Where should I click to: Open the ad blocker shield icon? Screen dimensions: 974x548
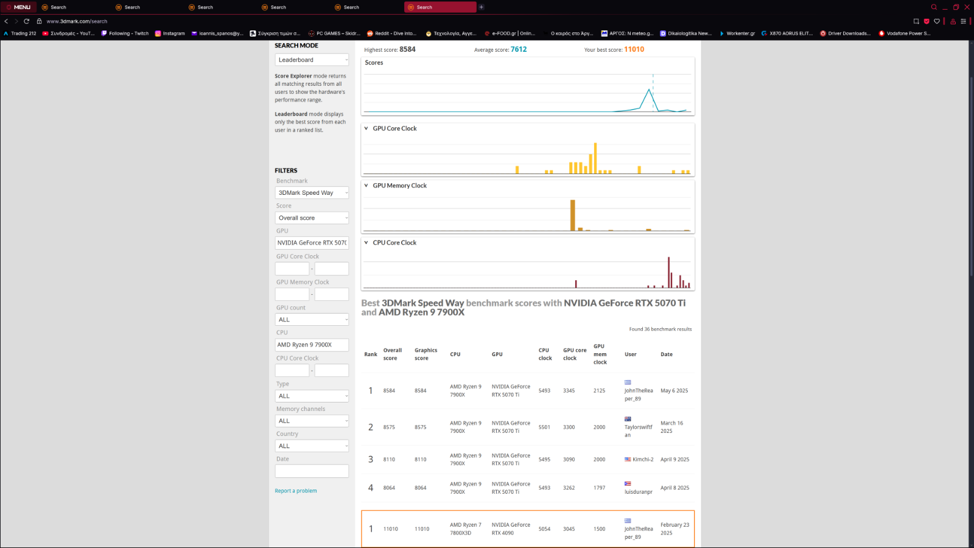pyautogui.click(x=927, y=21)
